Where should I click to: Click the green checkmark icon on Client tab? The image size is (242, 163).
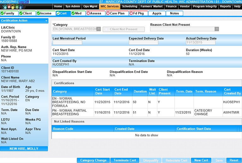tap(21, 14)
